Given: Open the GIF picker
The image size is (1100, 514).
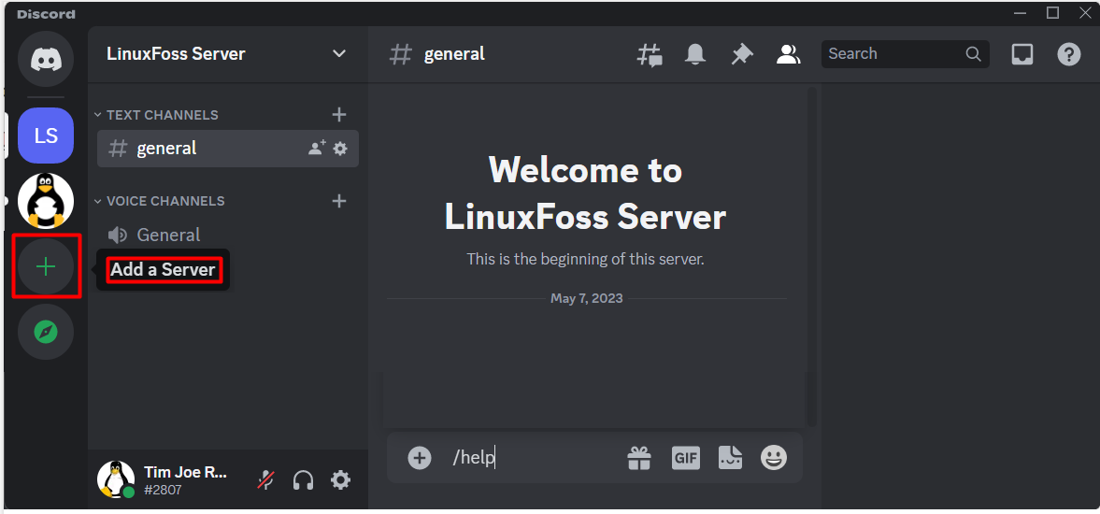Looking at the screenshot, I should 685,458.
